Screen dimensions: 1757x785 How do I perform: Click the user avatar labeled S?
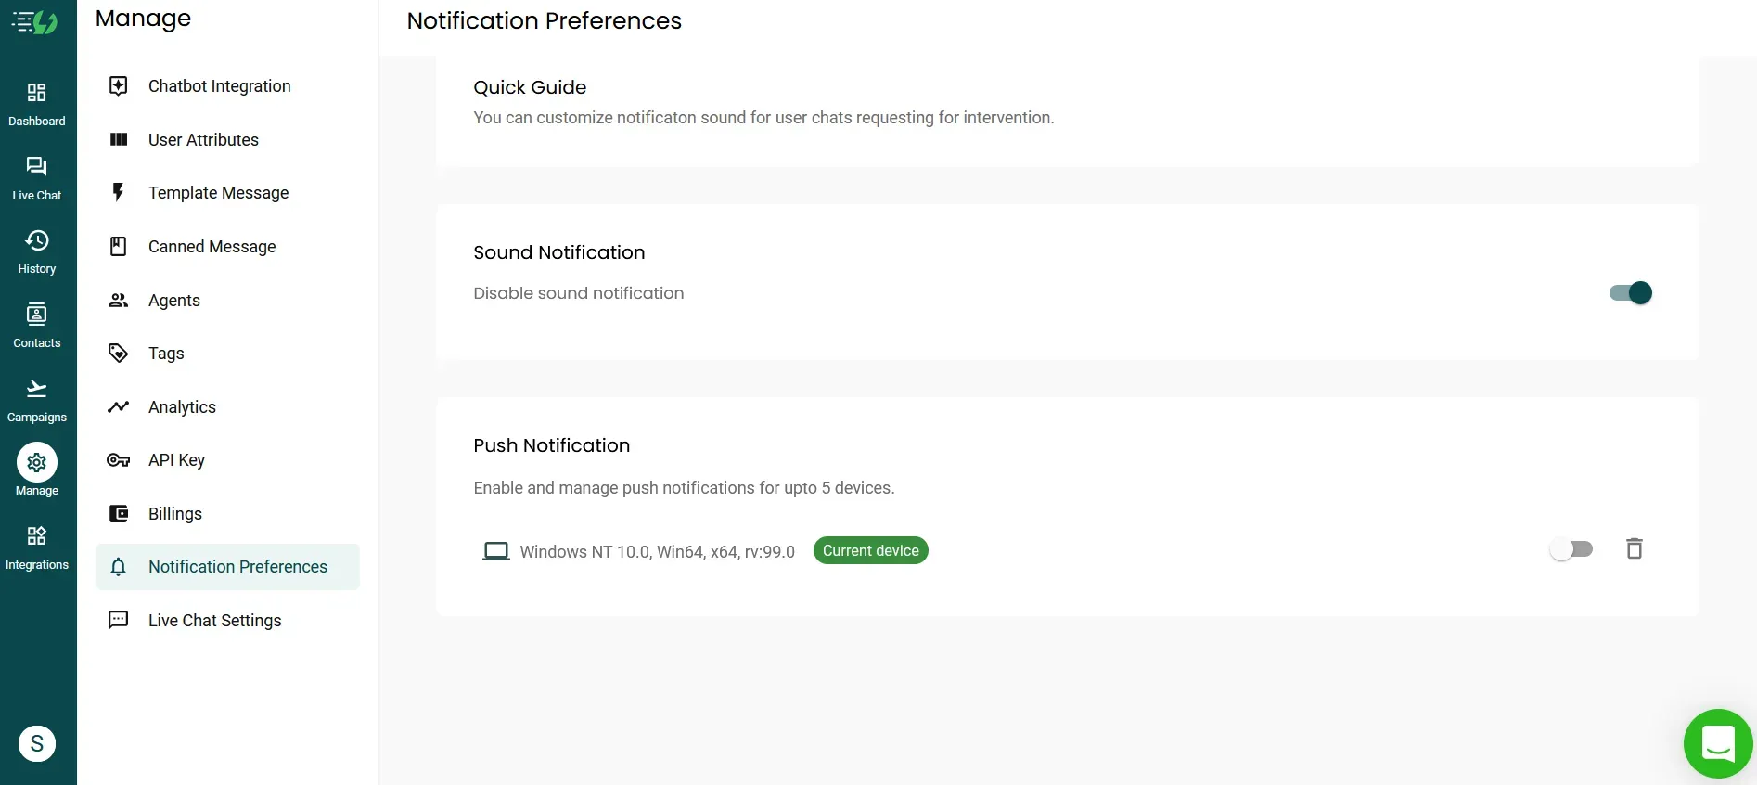tap(37, 743)
